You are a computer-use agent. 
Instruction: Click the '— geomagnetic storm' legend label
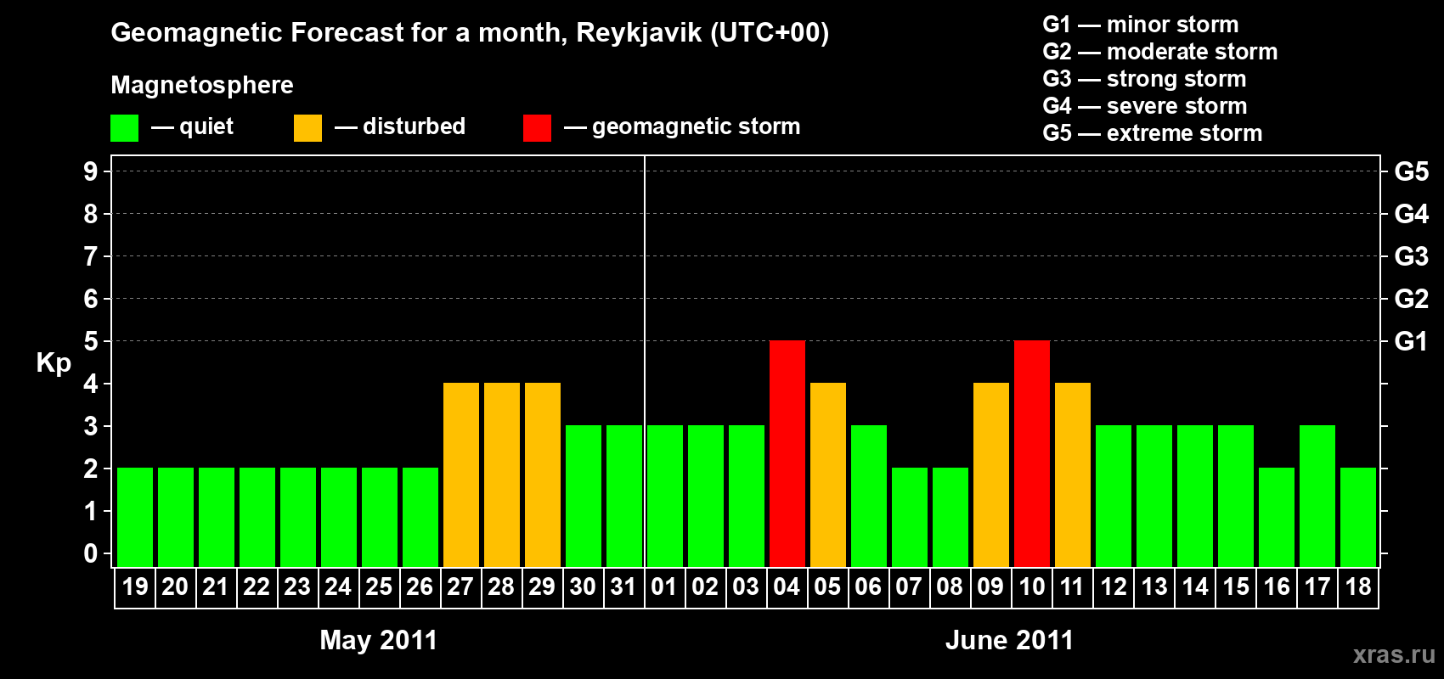(x=682, y=127)
